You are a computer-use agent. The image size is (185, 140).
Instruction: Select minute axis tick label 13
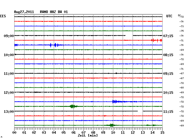tap(143, 132)
